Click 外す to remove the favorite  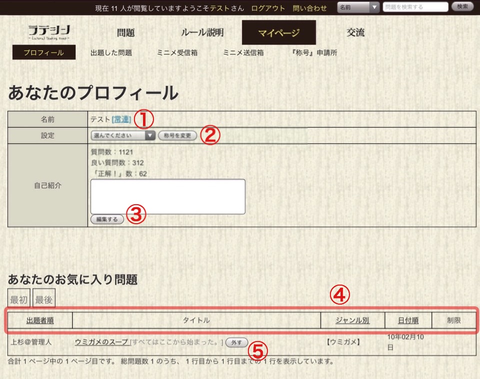pos(236,342)
